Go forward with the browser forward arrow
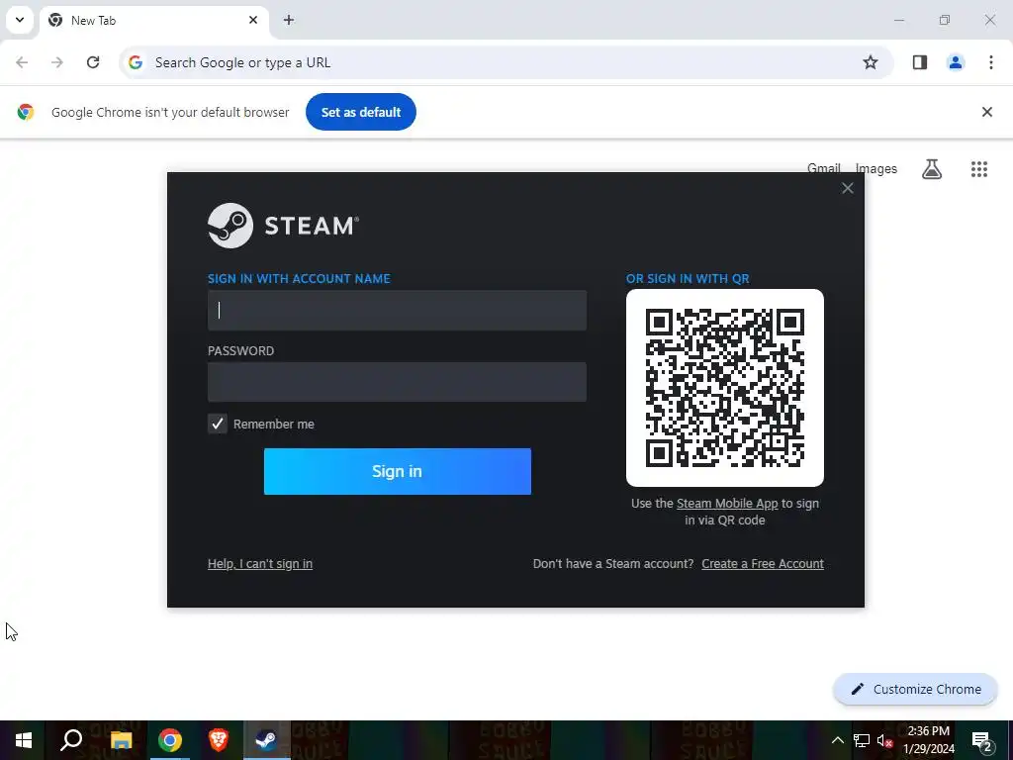 pos(57,62)
